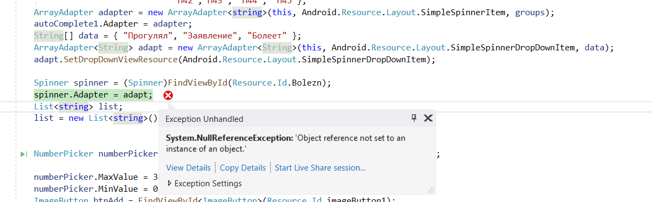Screen dimensions: 652x202
Task: Click resize grip of exception popup
Action: (431, 190)
